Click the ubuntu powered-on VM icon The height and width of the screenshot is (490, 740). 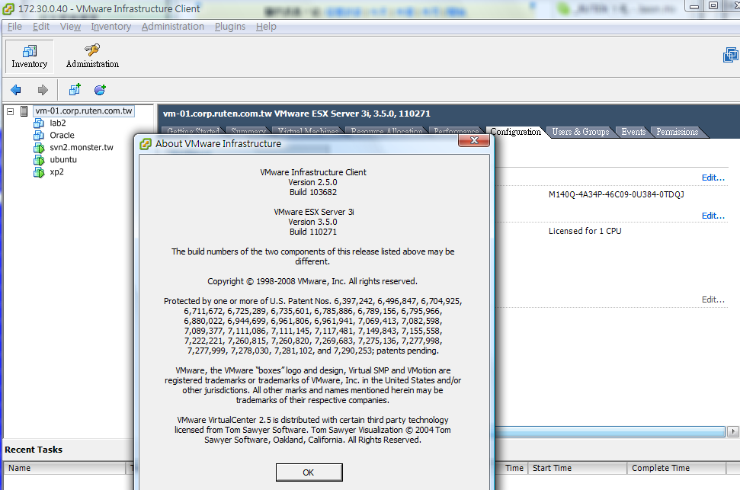[x=39, y=160]
